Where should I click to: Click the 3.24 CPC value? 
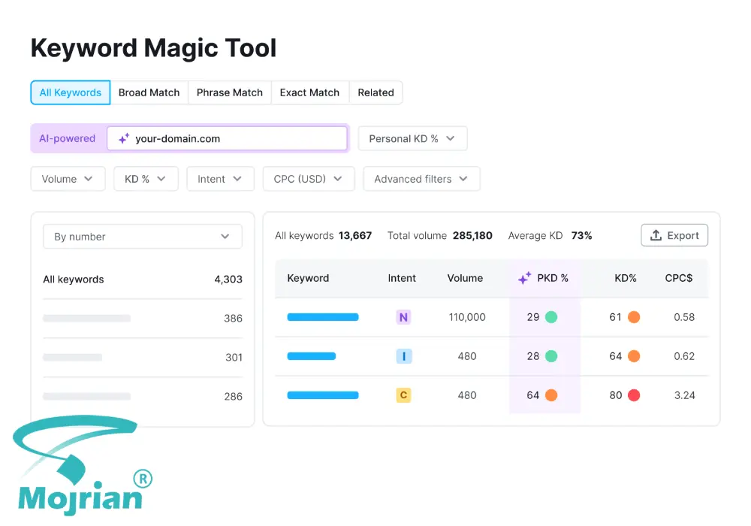pyautogui.click(x=684, y=395)
